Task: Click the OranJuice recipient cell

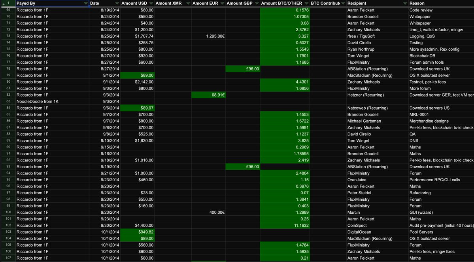Action: 377,180
